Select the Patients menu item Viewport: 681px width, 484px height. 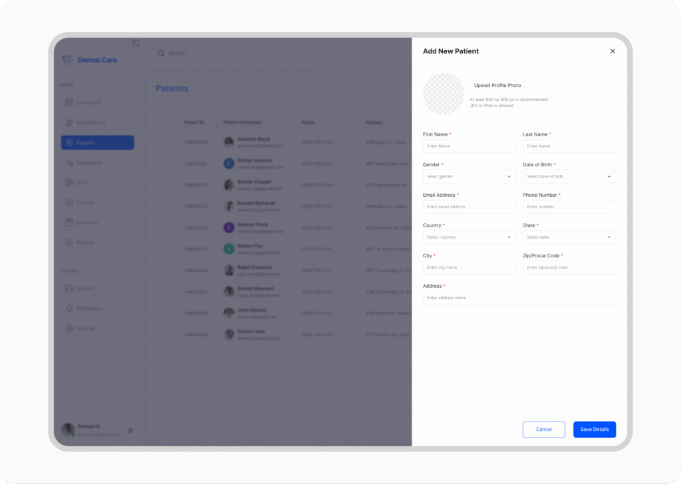click(x=98, y=143)
